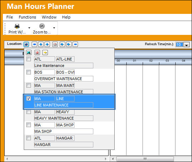Image resolution: width=192 pixels, height=162 pixels.
Task: Click the calendar date icon in navigation bar
Action: (x=55, y=44)
